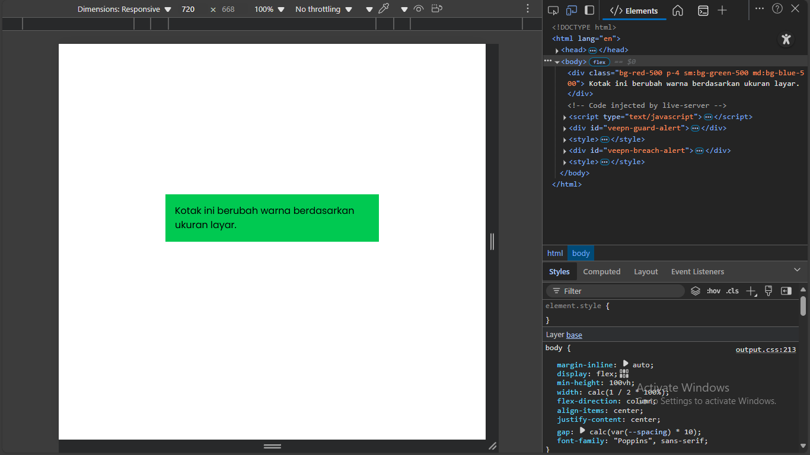Toggle device emulation mode icon
This screenshot has width=810, height=455.
pyautogui.click(x=572, y=10)
